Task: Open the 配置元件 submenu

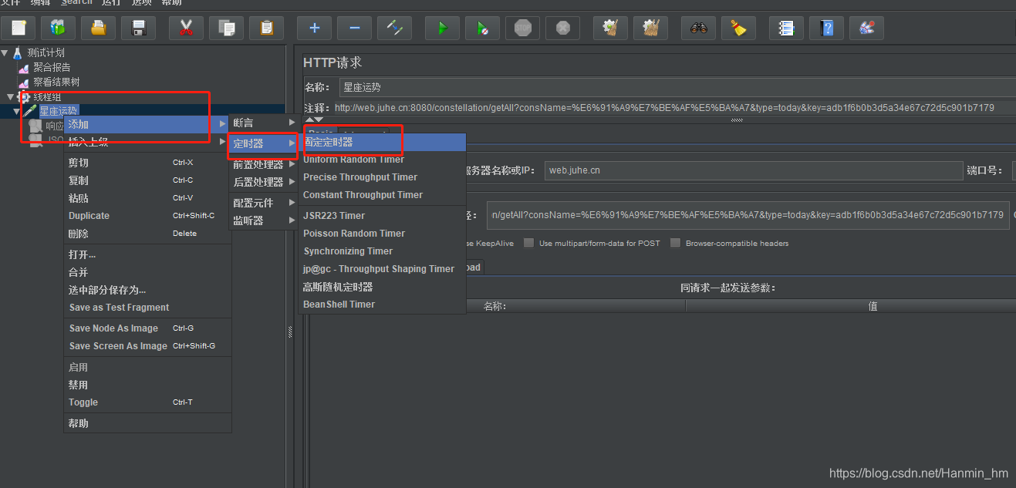Action: [264, 203]
